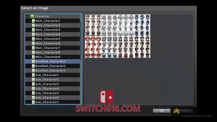Click the file icon beside Sub_Character1
This screenshot has height=122, width=217.
[33, 75]
